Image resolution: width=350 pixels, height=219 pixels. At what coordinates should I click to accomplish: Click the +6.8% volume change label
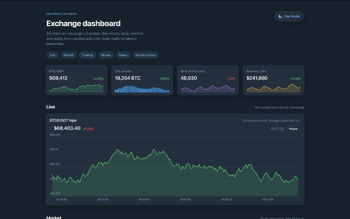(x=164, y=79)
